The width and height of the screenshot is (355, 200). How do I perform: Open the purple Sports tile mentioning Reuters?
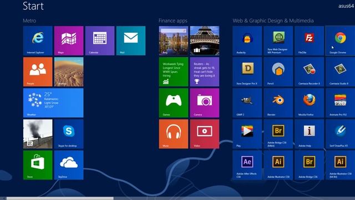click(x=205, y=72)
